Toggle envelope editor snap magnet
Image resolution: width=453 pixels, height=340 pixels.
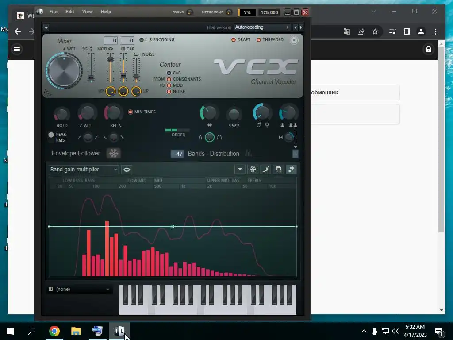pyautogui.click(x=278, y=170)
